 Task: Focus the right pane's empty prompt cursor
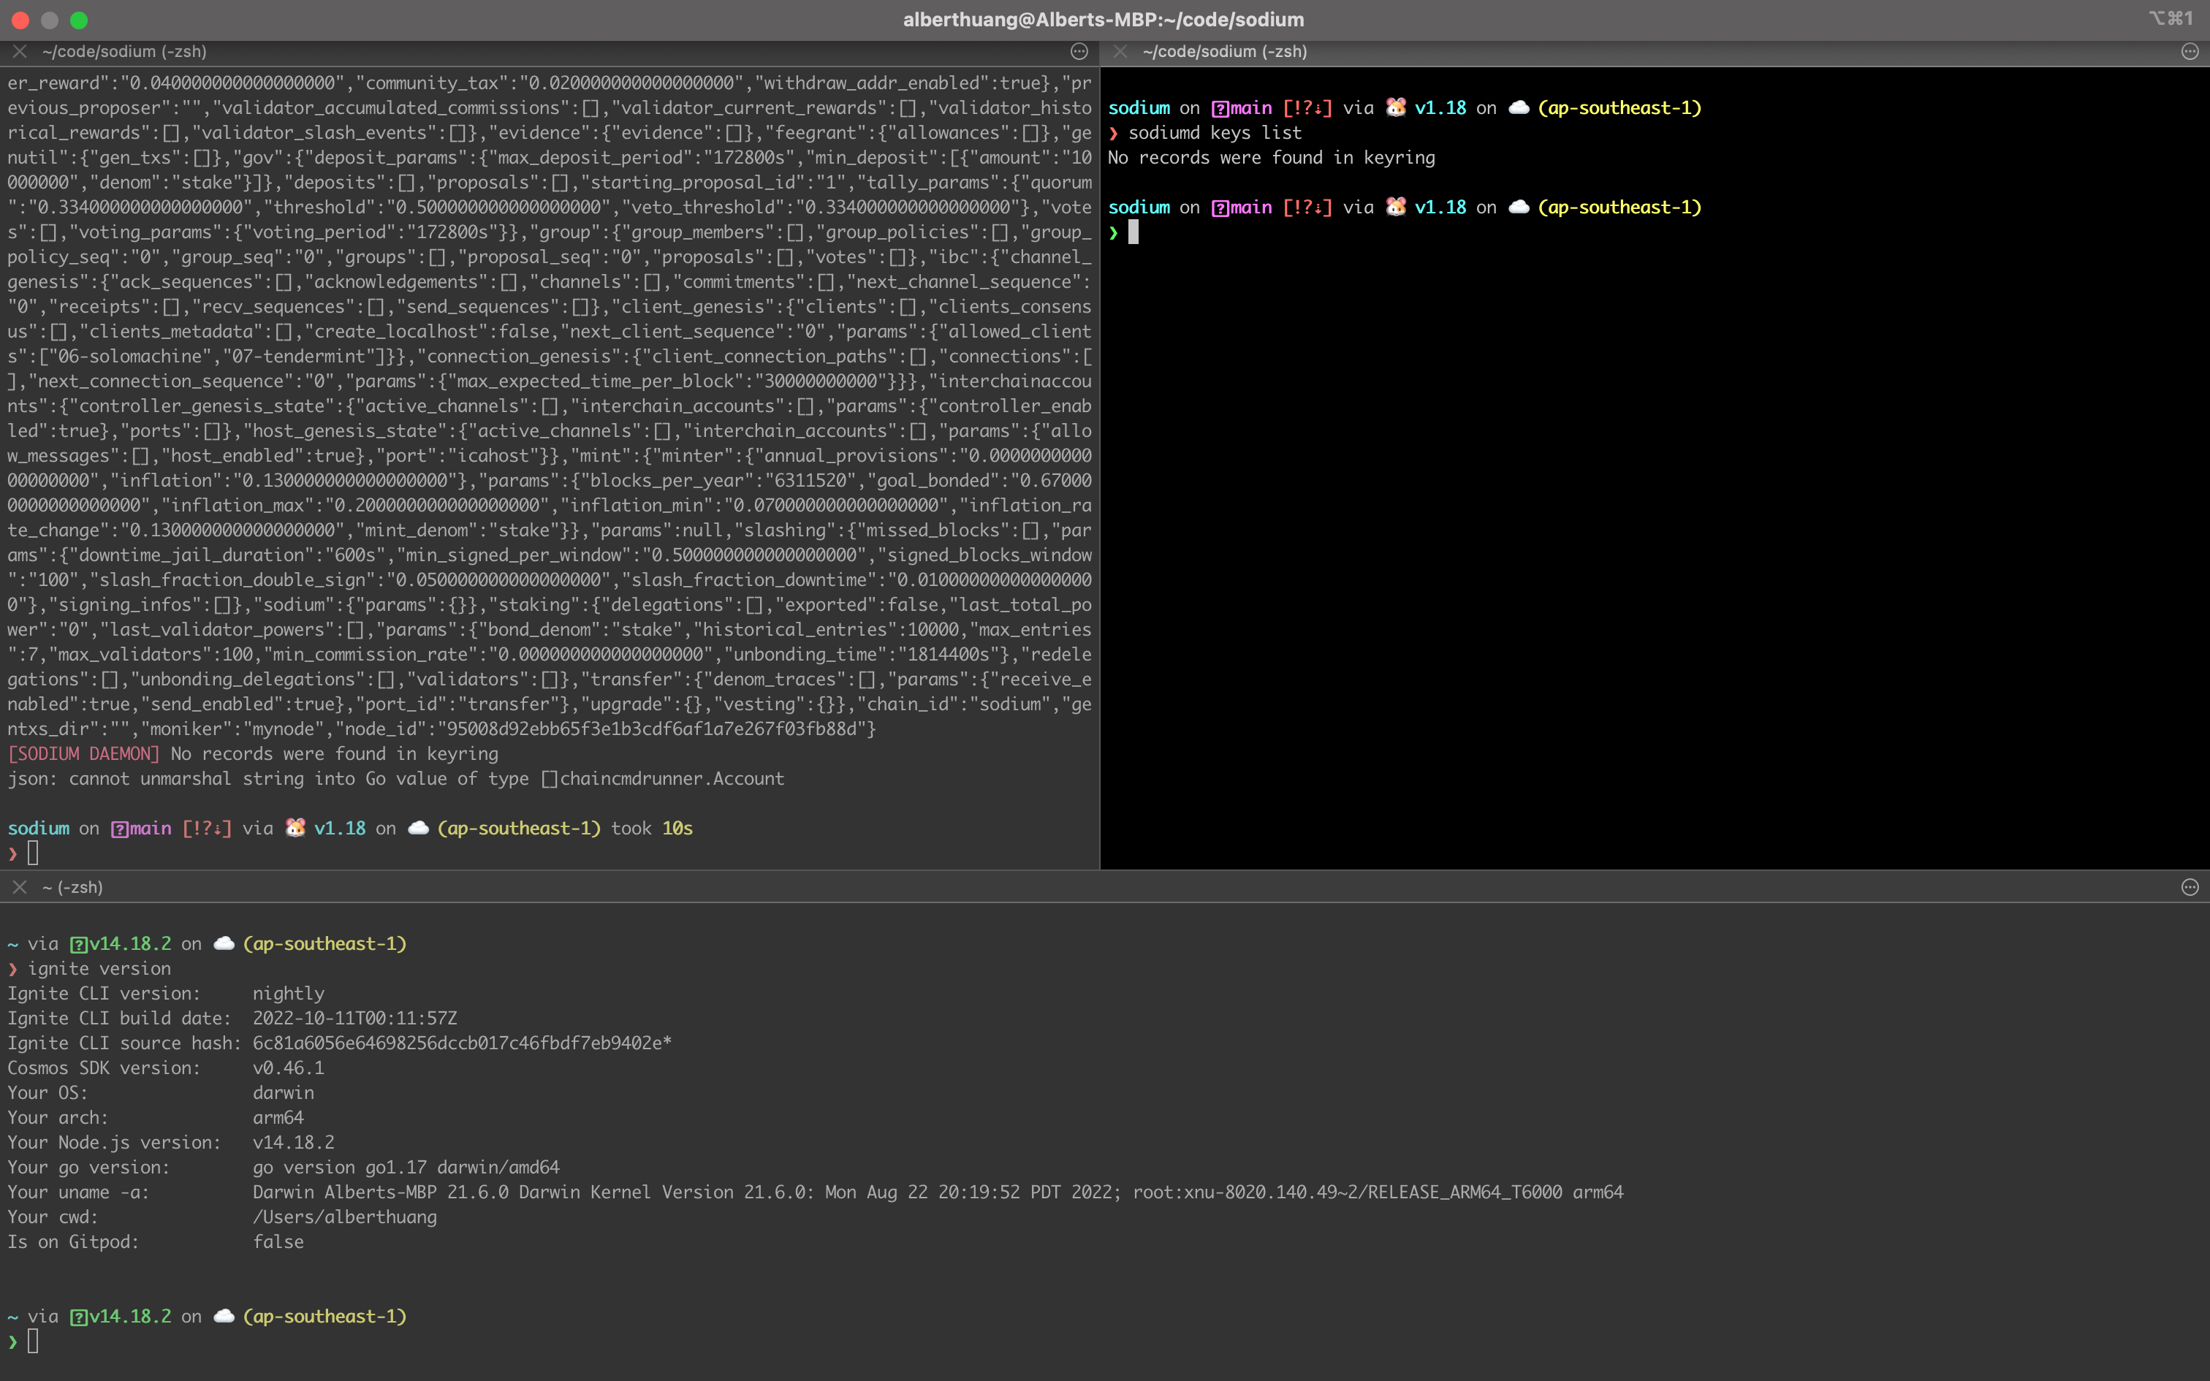1134,233
